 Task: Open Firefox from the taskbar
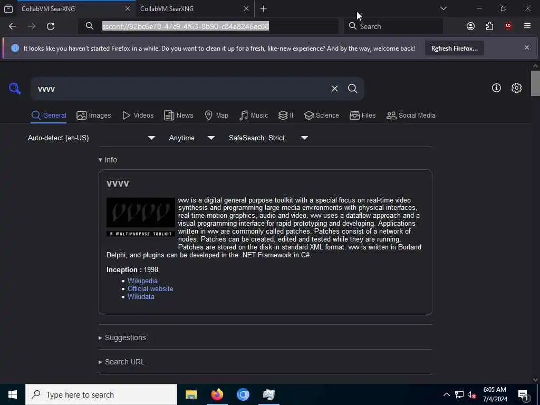click(x=217, y=394)
